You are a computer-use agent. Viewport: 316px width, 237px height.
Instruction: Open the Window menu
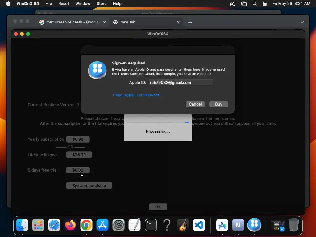[x=83, y=4]
